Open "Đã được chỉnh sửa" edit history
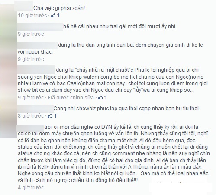This screenshot has width=216, height=195. point(71,98)
